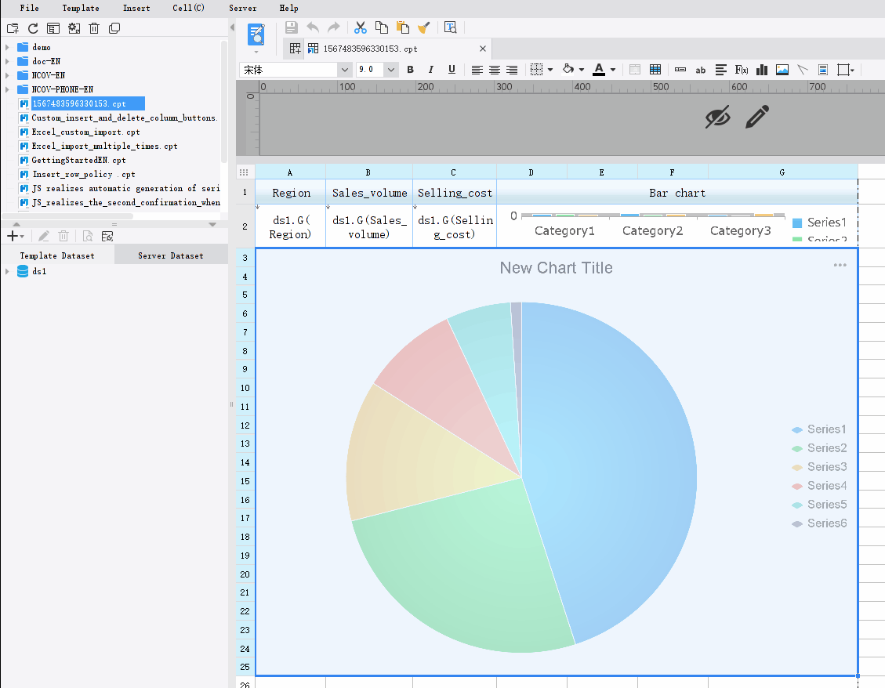Select GettingStartedEN.cpt template file

click(78, 161)
